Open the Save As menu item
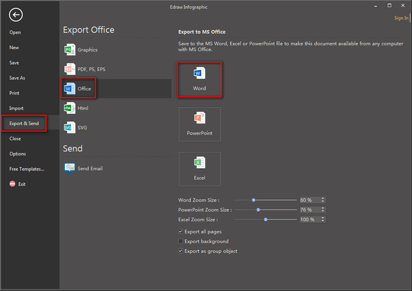 click(17, 78)
